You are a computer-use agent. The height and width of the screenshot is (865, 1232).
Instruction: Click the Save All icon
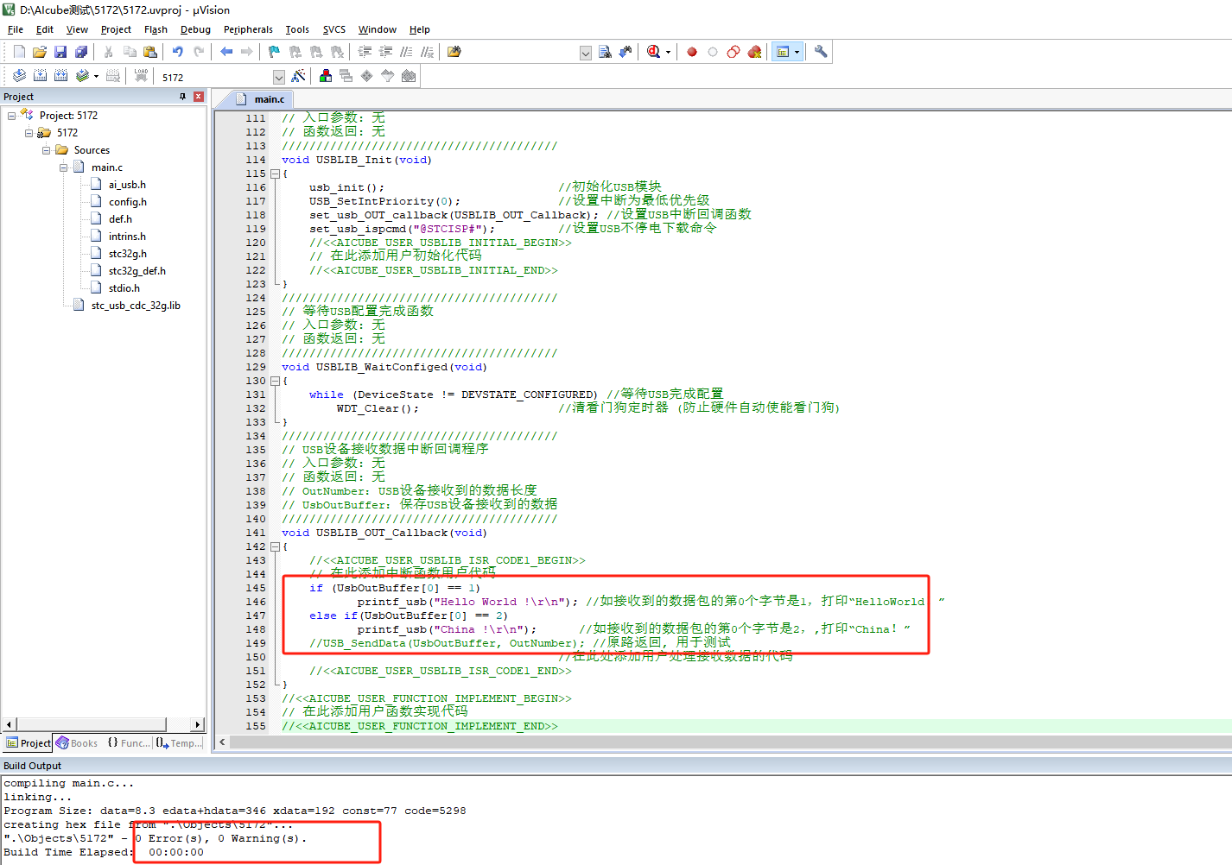point(81,52)
